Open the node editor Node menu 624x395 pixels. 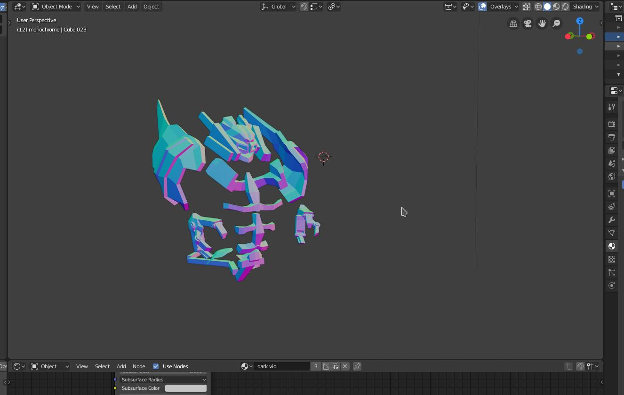tap(139, 366)
